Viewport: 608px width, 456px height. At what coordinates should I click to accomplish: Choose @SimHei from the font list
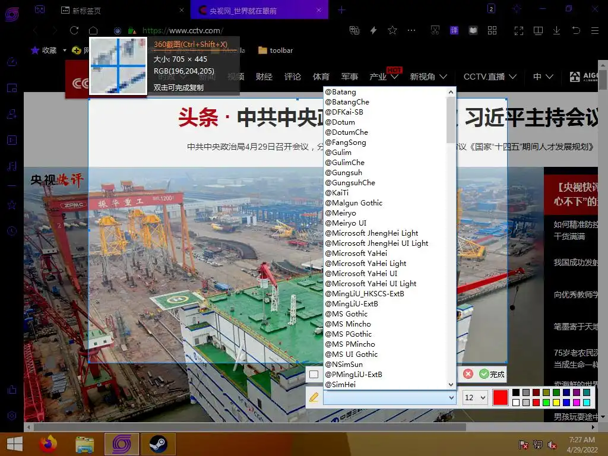click(x=385, y=384)
